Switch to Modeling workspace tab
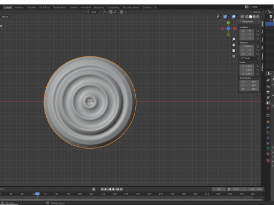274x205 pixels. pos(19,7)
